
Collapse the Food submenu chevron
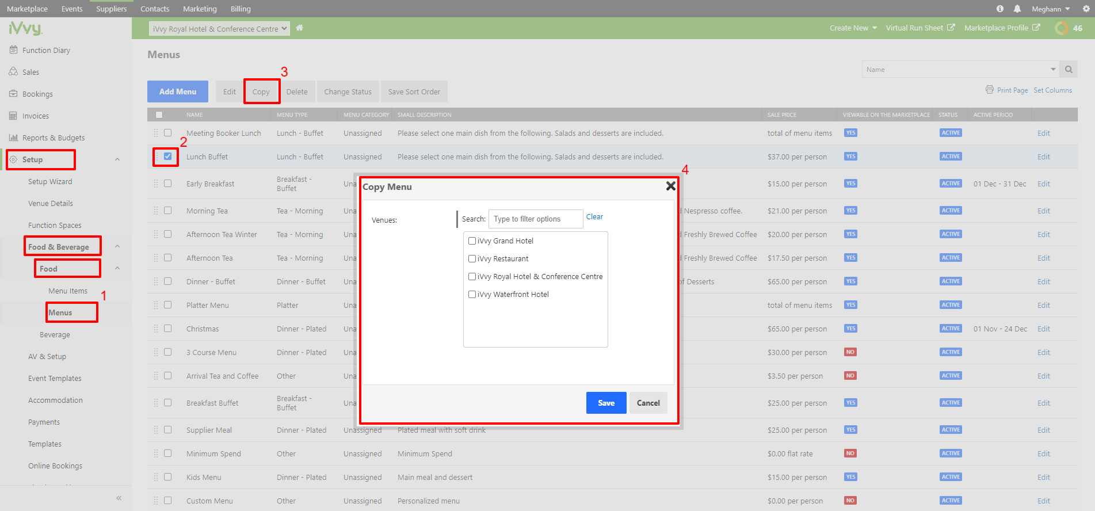[117, 268]
